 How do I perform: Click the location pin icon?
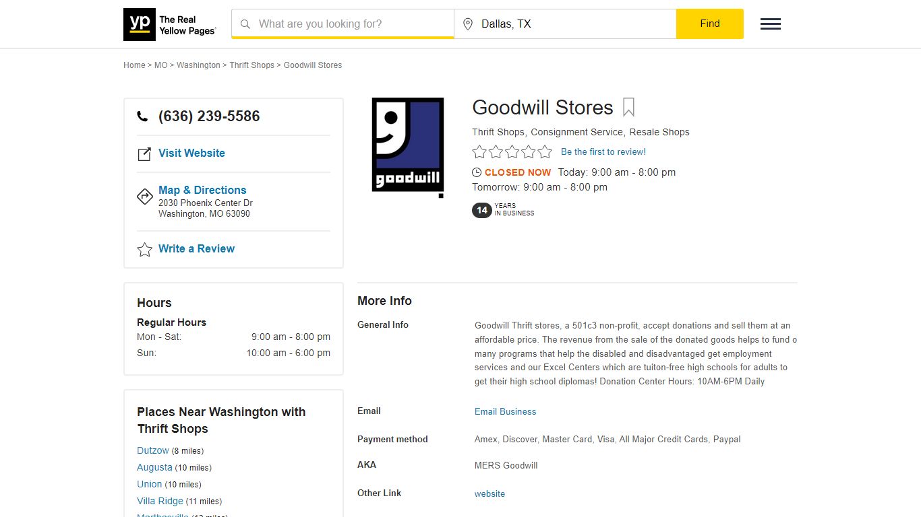click(x=468, y=24)
